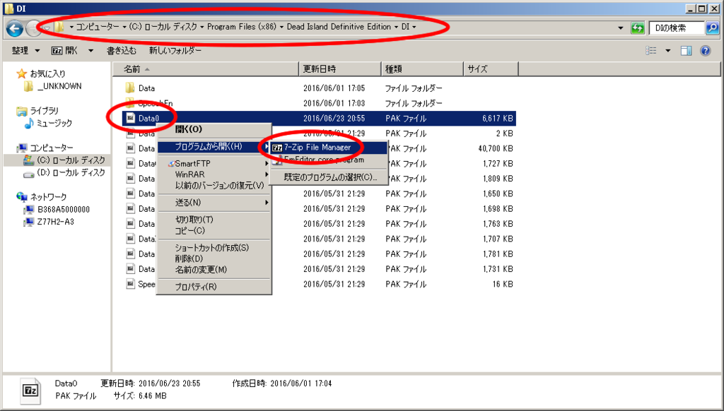Viewport: 724px width, 411px height.
Task: Click the Program Files (x86) breadcrumb
Action: [242, 27]
